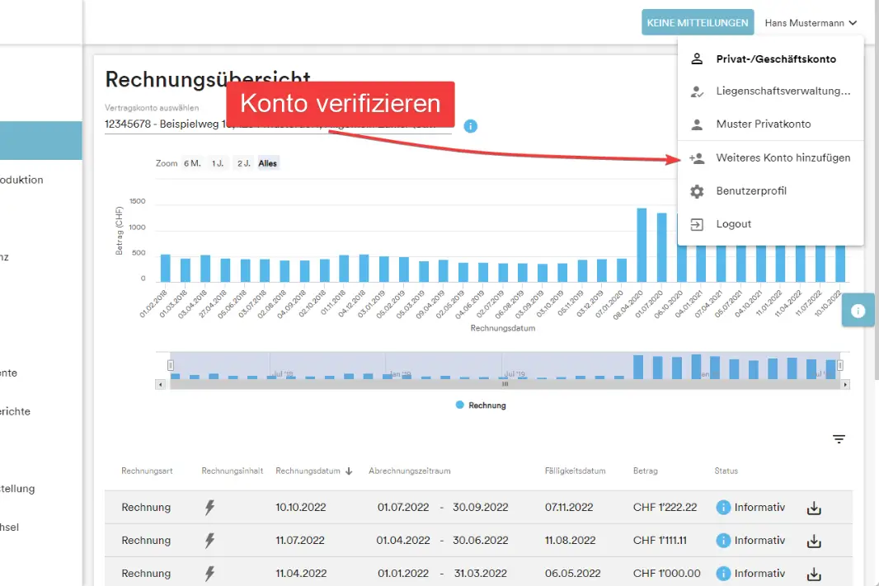
Task: Download the invoice dated 11.07.2022
Action: (814, 541)
